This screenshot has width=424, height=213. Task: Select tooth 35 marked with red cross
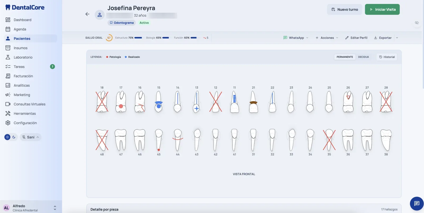329,140
